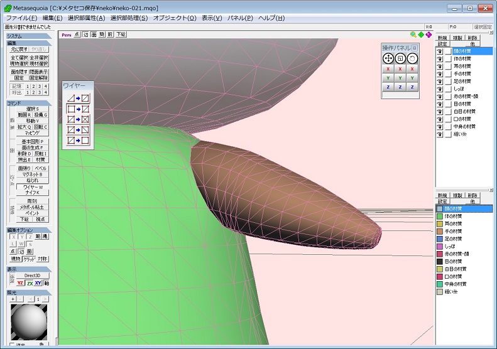Viewport: 497px width, 349px height.
Task: Click the purple rotate view icon
Action: pyautogui.click(x=429, y=35)
